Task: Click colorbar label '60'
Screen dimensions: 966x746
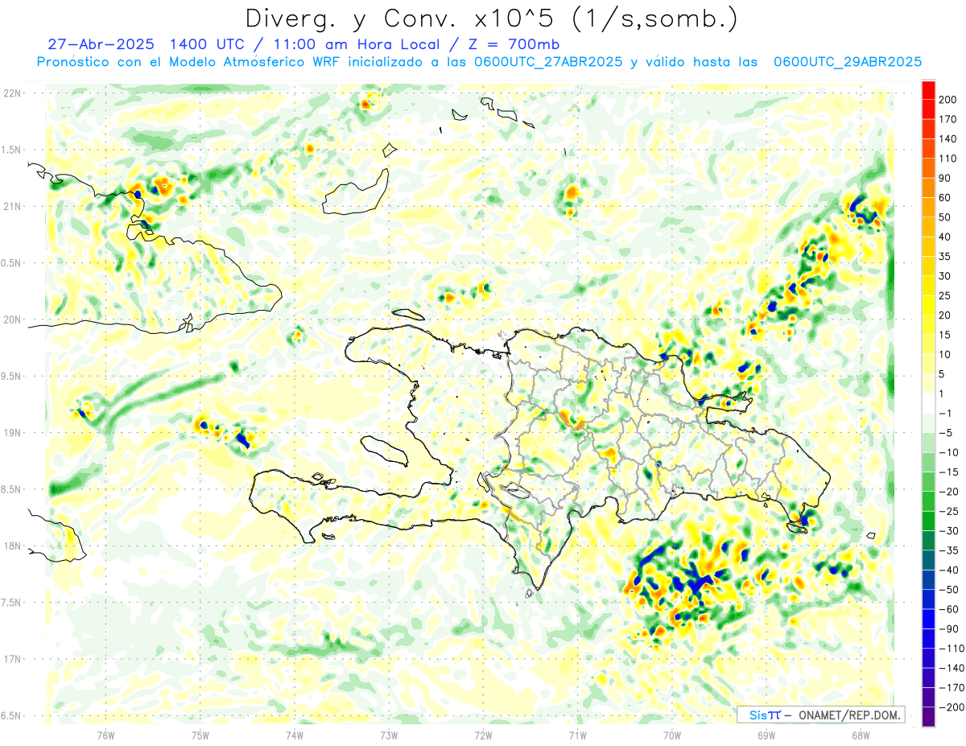Action: 946,198
